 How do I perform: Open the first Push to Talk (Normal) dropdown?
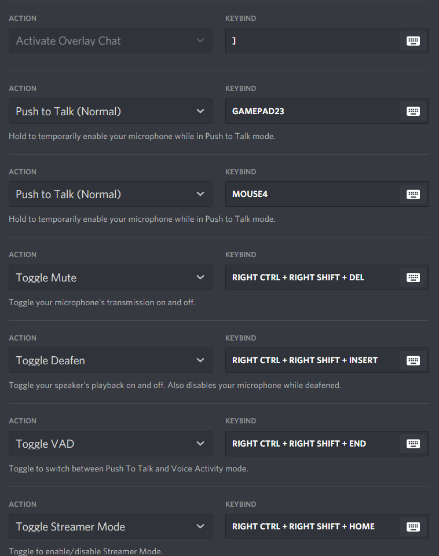coord(111,111)
